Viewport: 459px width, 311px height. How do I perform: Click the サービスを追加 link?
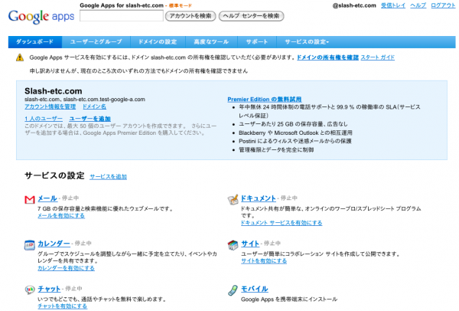pos(109,177)
